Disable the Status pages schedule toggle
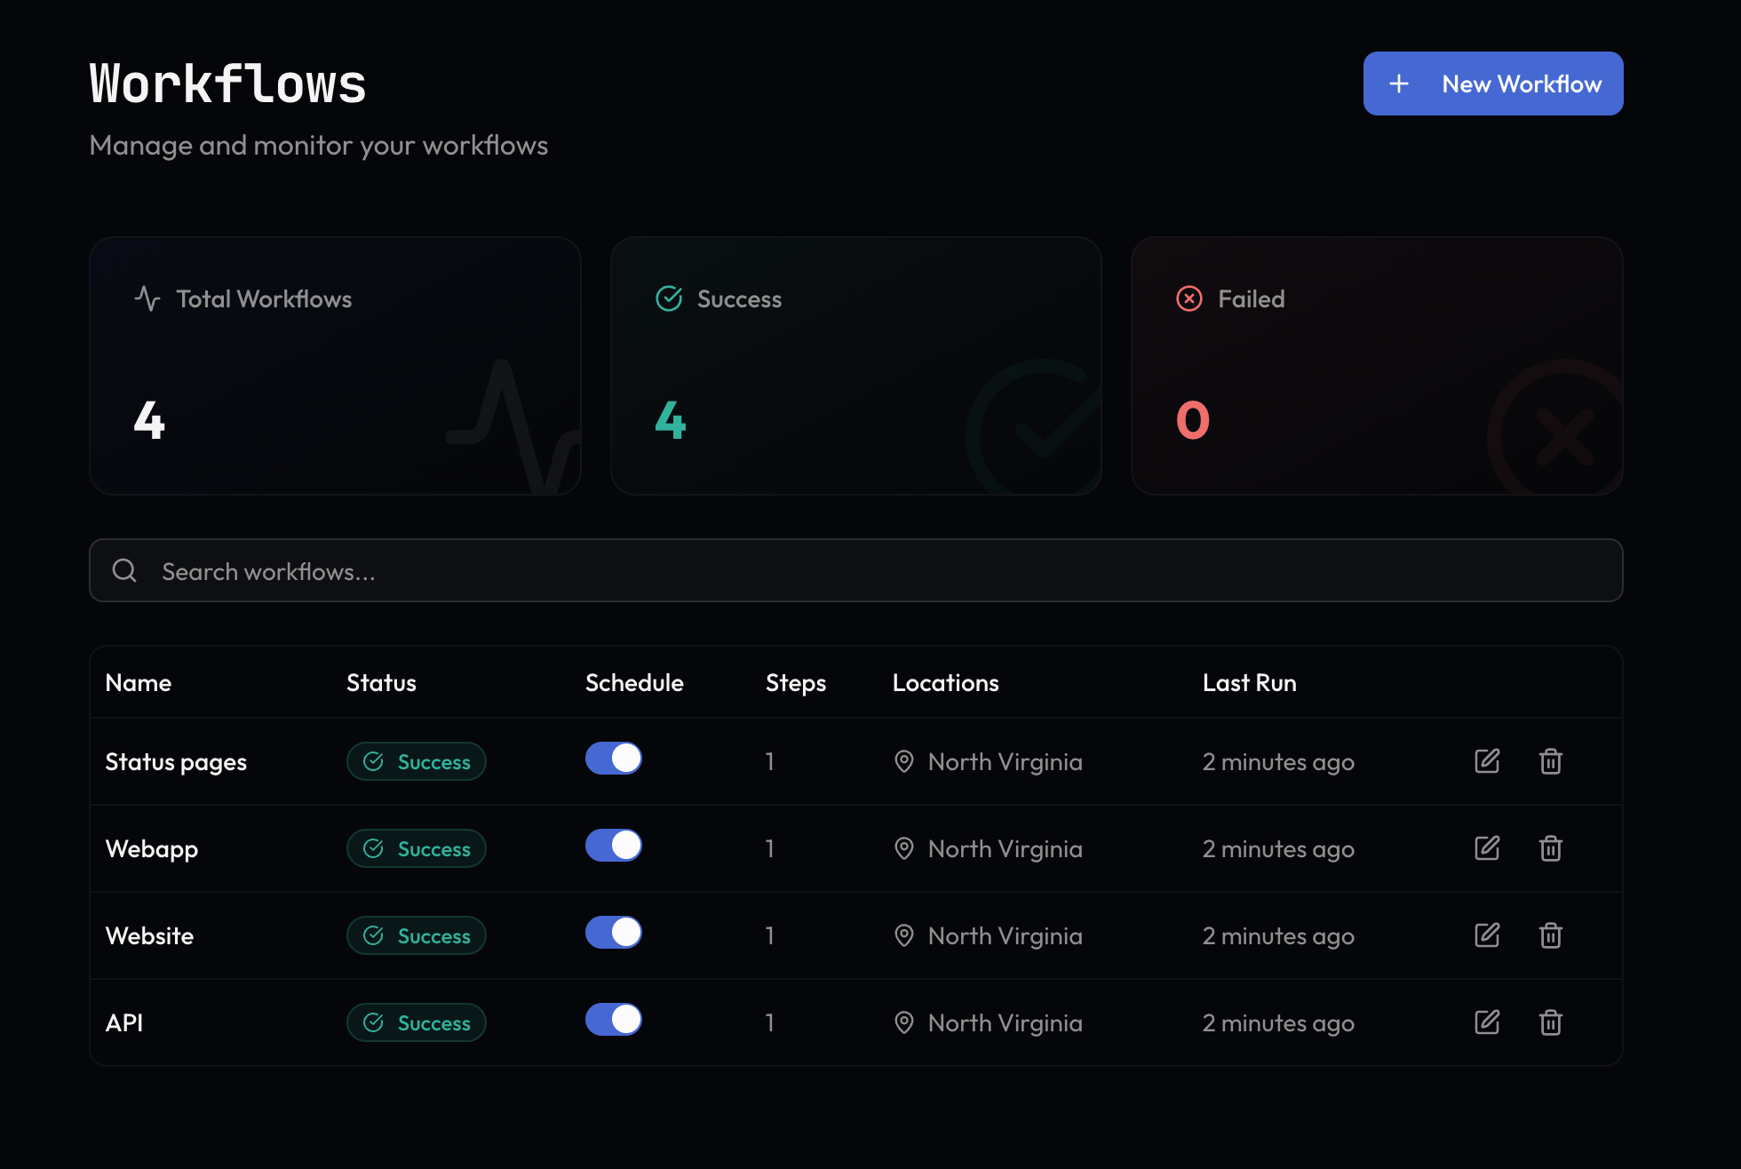 tap(613, 758)
